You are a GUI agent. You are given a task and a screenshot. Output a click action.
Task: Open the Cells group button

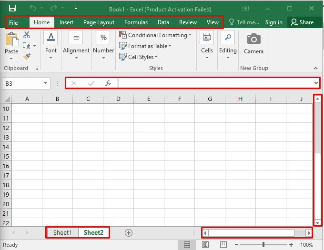(207, 45)
